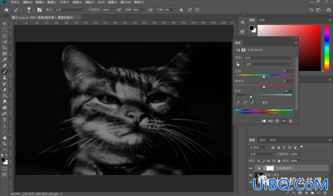Select the Spot Healing Brush tool

(x=4, y=66)
